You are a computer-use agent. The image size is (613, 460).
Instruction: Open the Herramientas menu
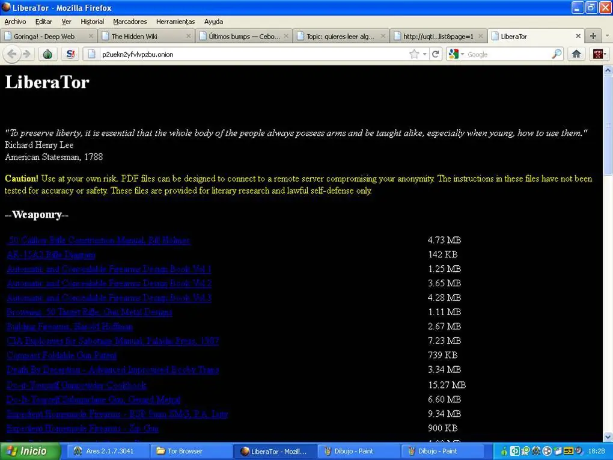point(175,22)
